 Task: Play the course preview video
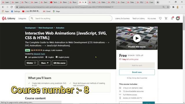pos(137,38)
